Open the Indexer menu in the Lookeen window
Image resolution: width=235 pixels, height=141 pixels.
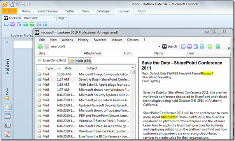(x=116, y=40)
